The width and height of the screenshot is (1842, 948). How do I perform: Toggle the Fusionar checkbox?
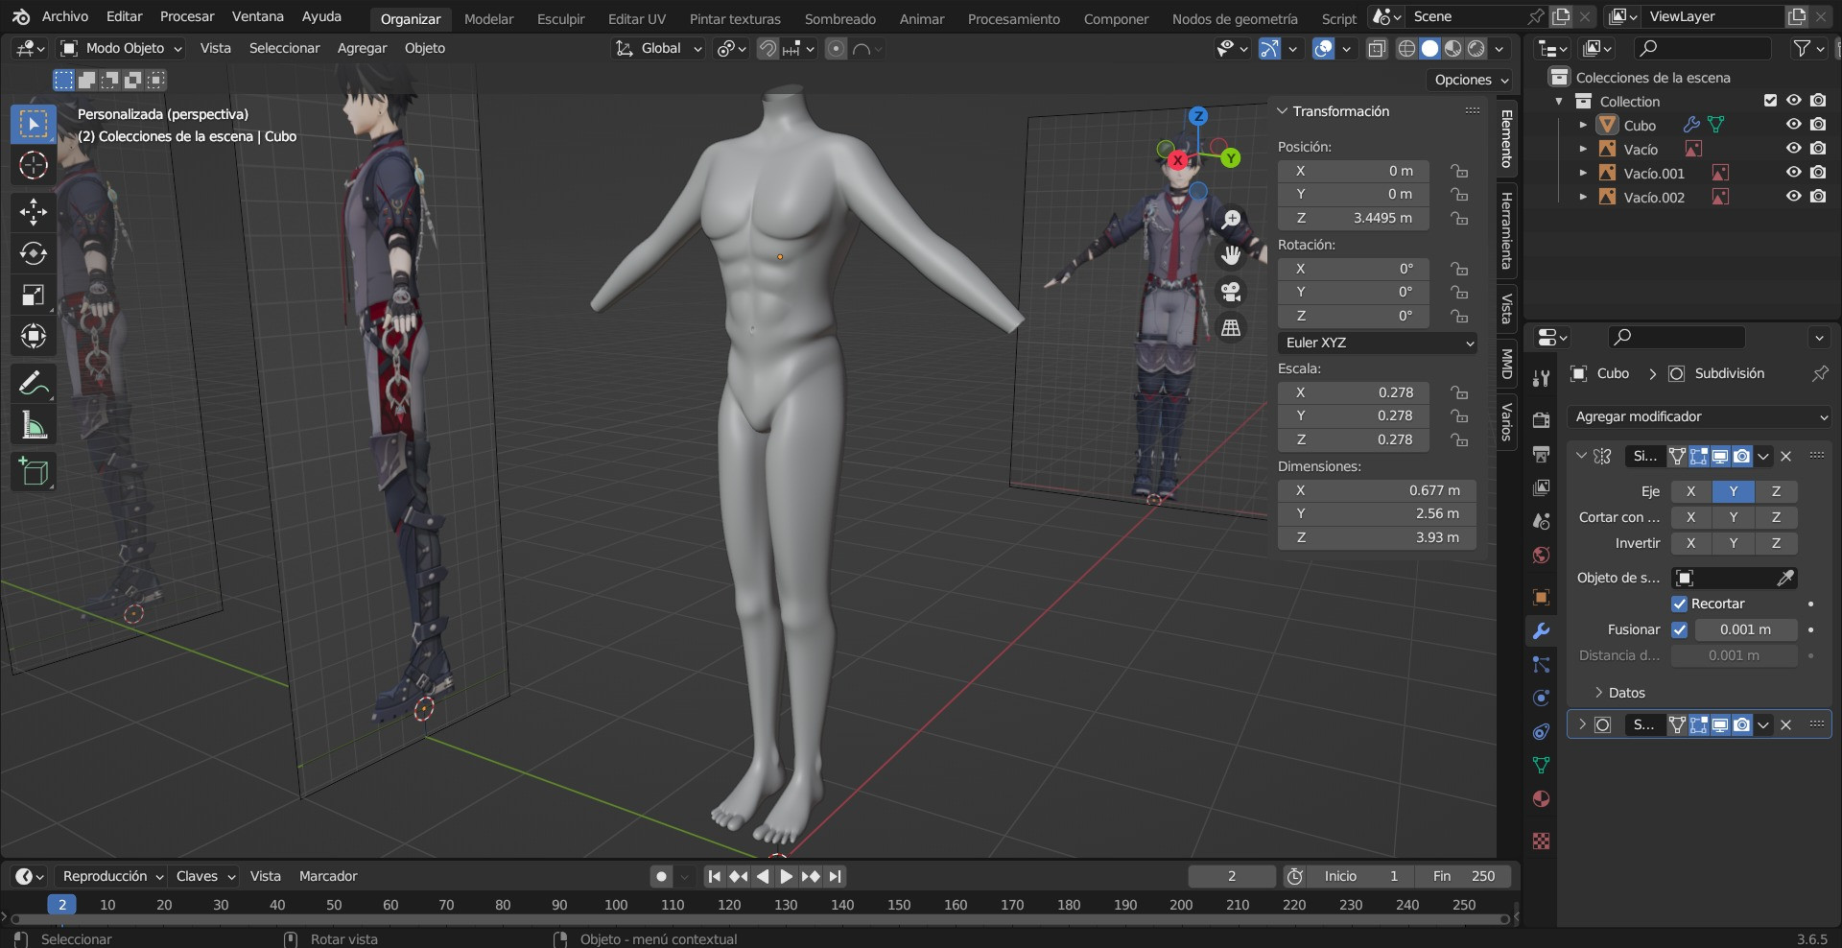tap(1679, 630)
